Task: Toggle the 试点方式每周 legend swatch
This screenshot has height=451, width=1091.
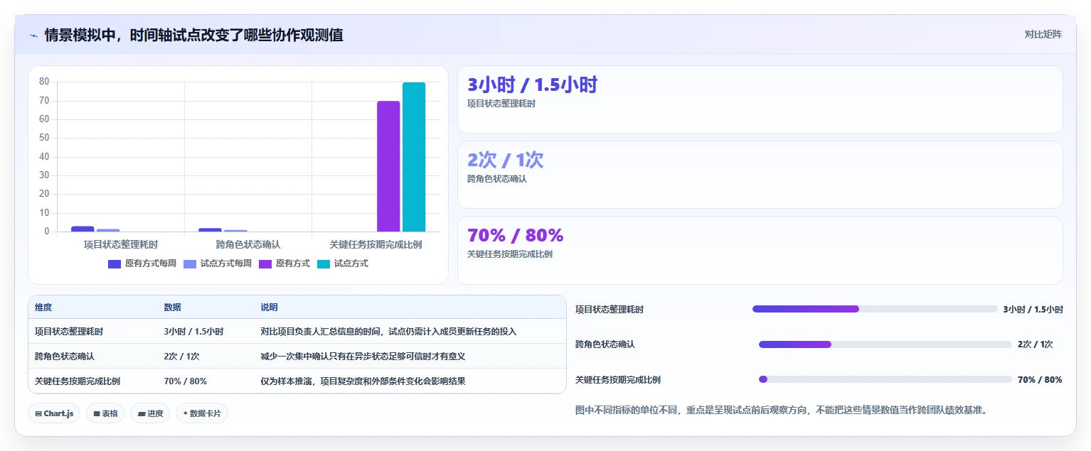Action: [x=190, y=264]
